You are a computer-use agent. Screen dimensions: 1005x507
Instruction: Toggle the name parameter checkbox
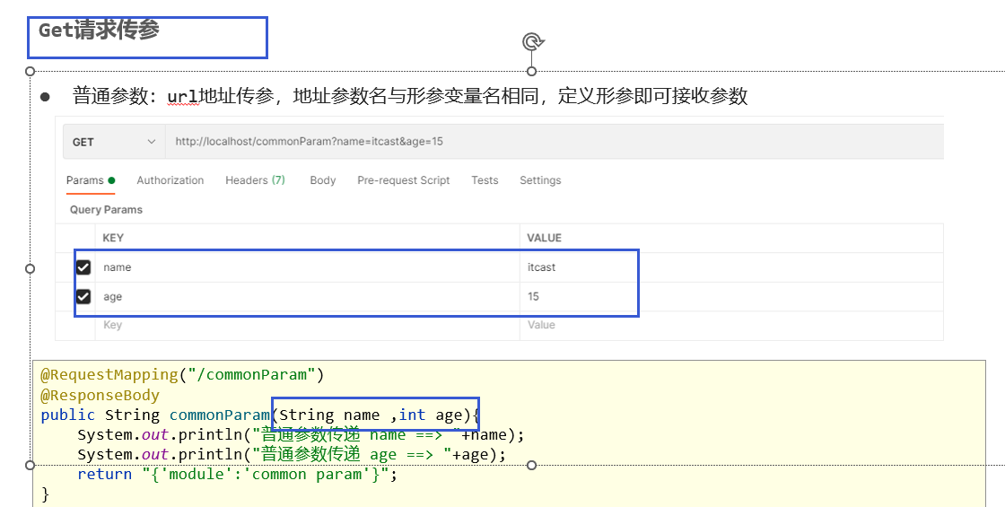[x=83, y=267]
